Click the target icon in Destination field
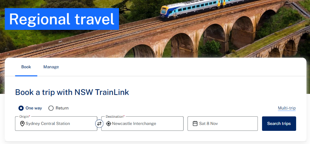The height and width of the screenshot is (144, 310). [109, 124]
